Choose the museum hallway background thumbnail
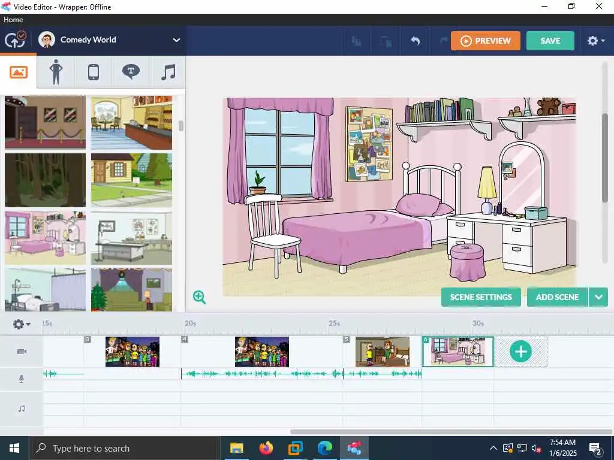The image size is (614, 460). coord(45,122)
